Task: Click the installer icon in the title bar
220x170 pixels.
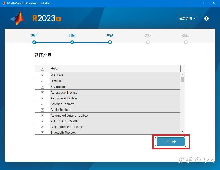Action: tap(3, 3)
